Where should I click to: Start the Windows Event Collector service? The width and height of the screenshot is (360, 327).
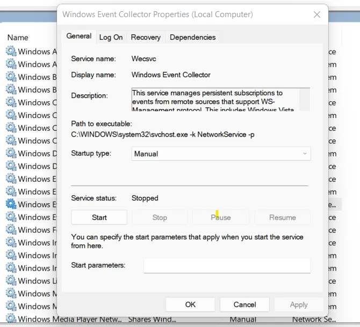(x=99, y=217)
